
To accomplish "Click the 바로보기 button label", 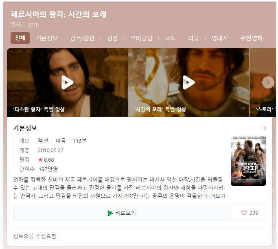I will (125, 213).
